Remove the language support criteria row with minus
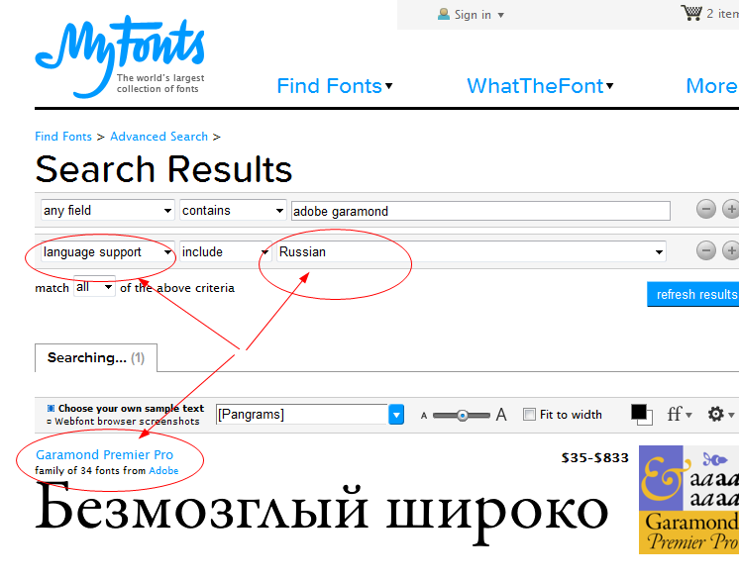739x580 pixels. (706, 250)
